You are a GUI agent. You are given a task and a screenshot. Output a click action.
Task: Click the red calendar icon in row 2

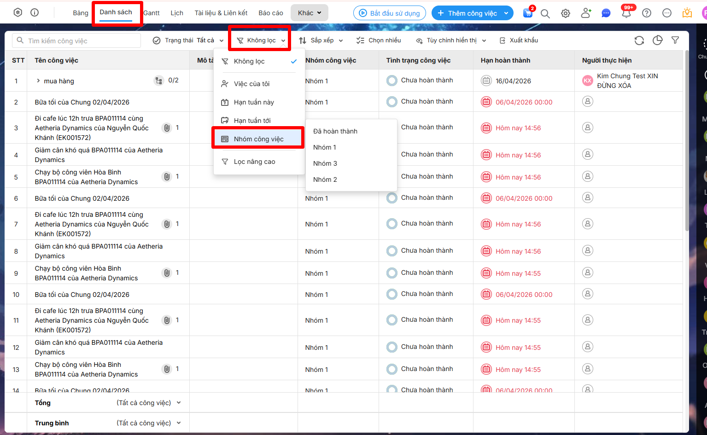[486, 102]
